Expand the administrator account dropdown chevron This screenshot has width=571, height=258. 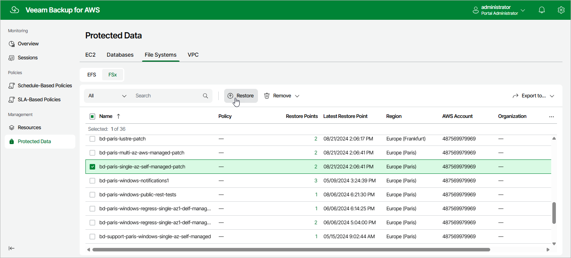523,10
